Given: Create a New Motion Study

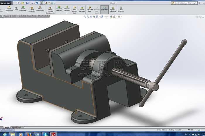Looking at the screenshot, I should [74, 10].
